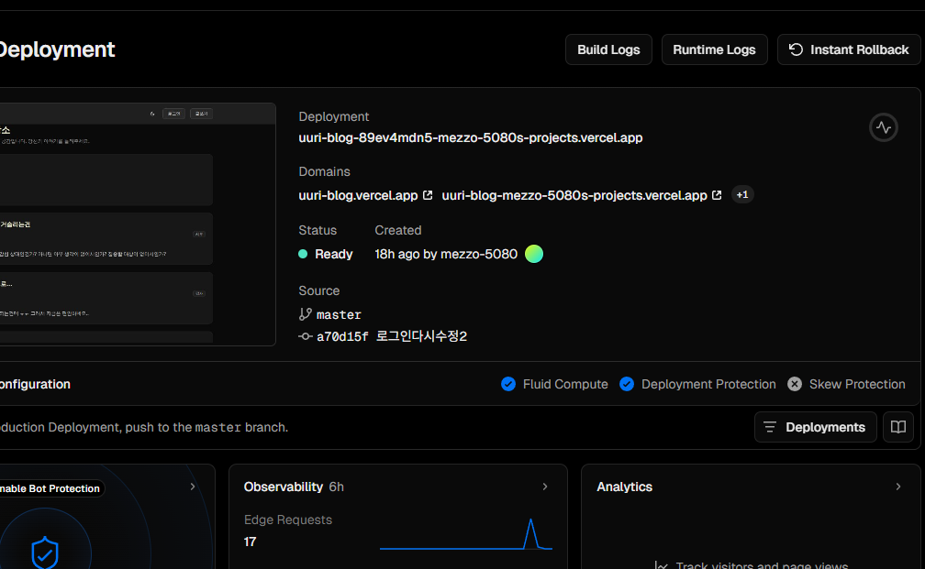Open the master branch source link
Screen dimensions: 925x569
click(339, 314)
